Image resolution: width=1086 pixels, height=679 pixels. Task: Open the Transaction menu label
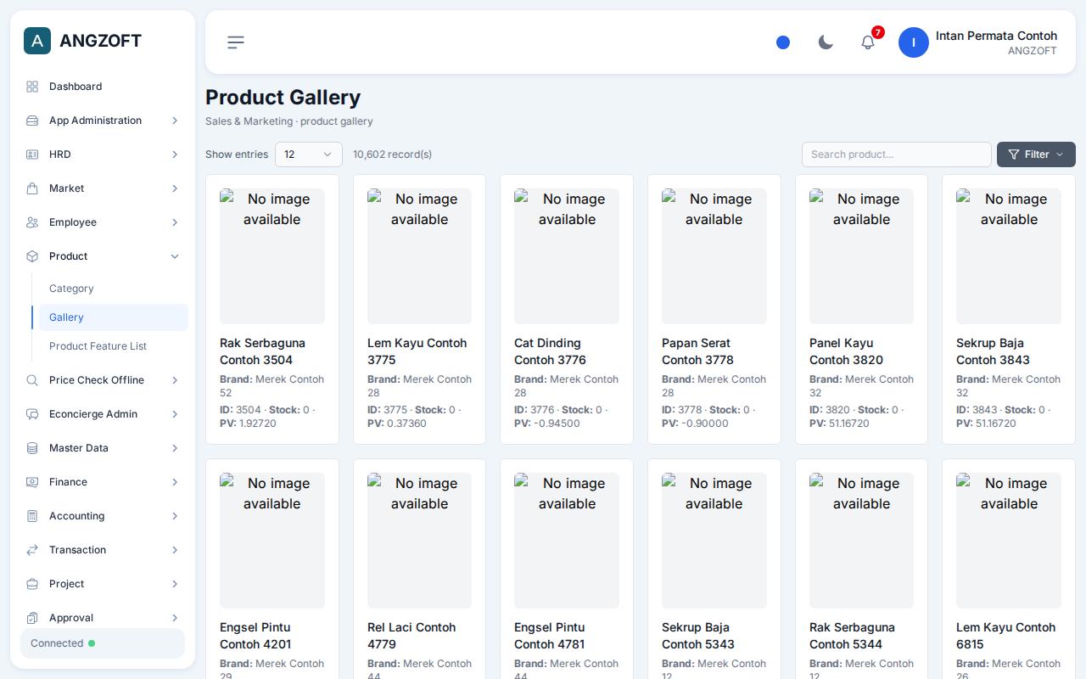coord(77,550)
